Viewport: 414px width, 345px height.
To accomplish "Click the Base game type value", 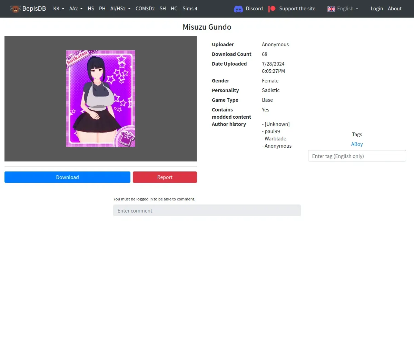I will [x=267, y=100].
